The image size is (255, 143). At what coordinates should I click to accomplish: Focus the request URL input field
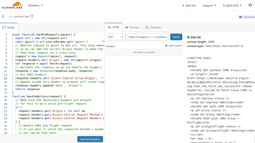(148, 37)
